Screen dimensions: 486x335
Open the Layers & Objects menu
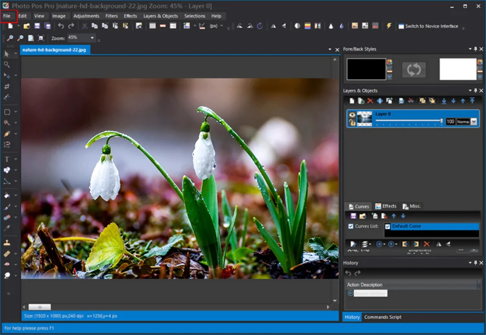coord(160,16)
